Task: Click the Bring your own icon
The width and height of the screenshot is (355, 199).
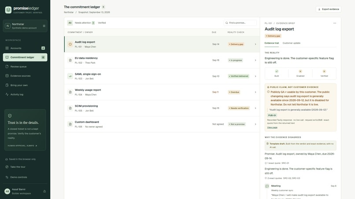Action: coord(7,85)
